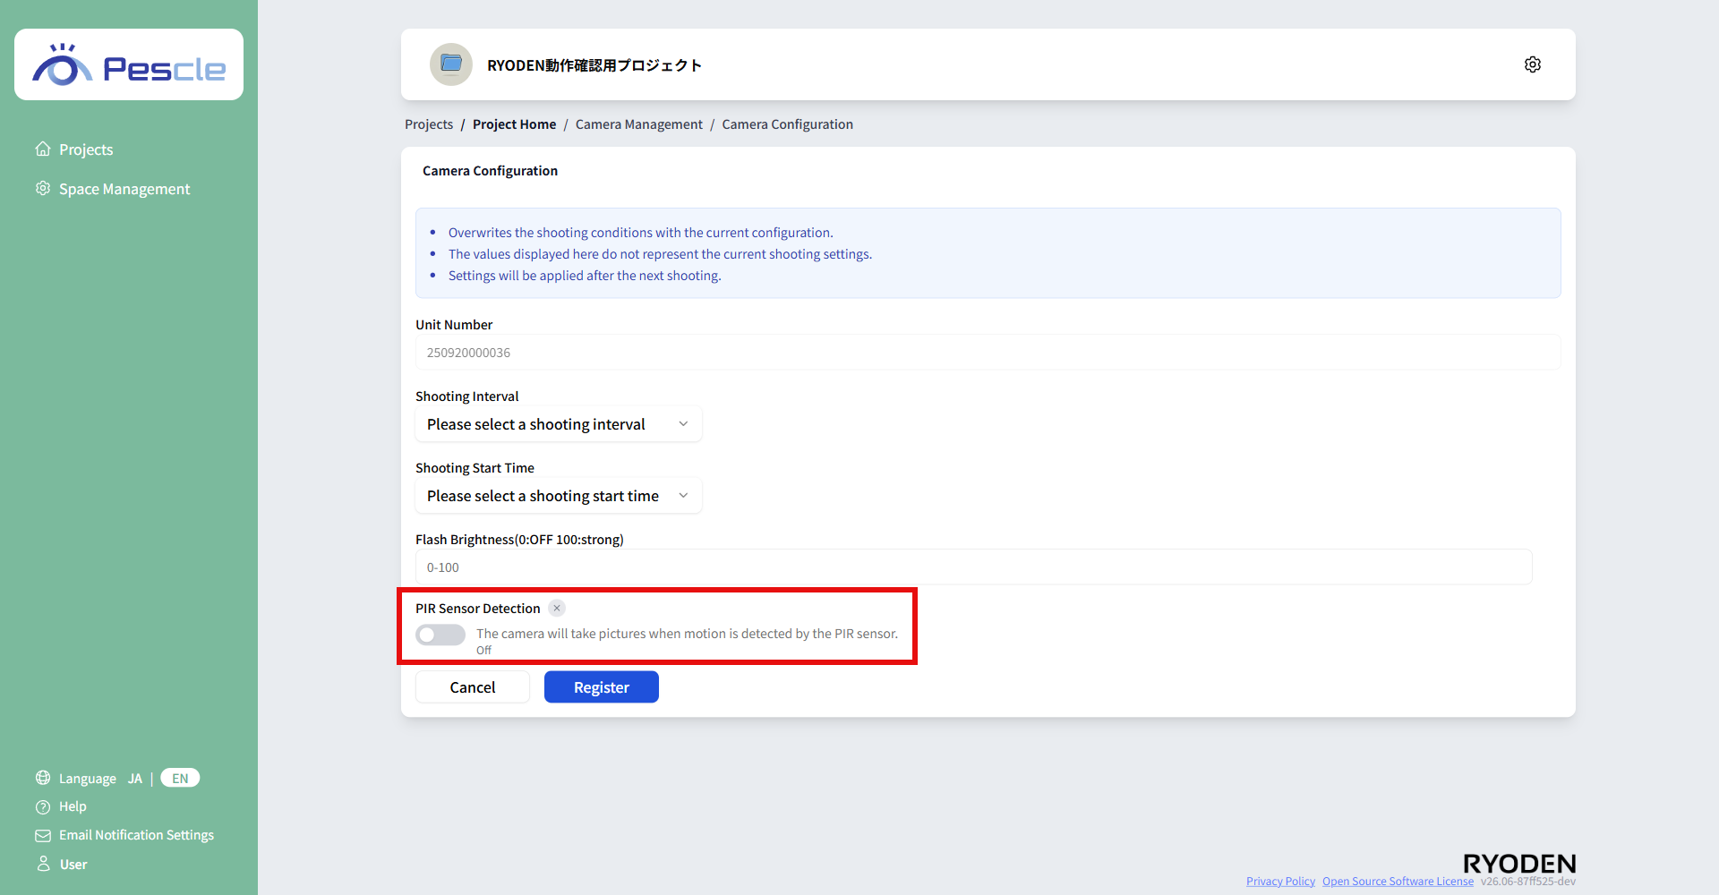Screen dimensions: 1719x895
Task: Click the Shooting Start Time chevron arrow
Action: 683,496
